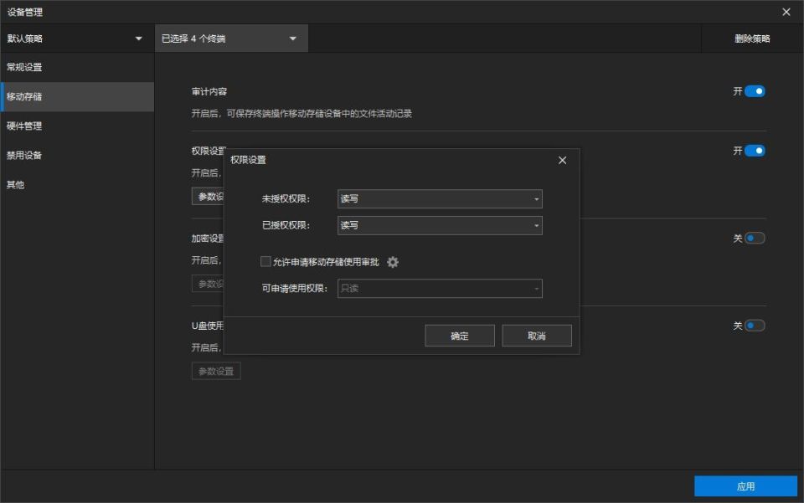The width and height of the screenshot is (804, 503).
Task: Click 参数设置 button under 权限设置 section
Action: 209,197
